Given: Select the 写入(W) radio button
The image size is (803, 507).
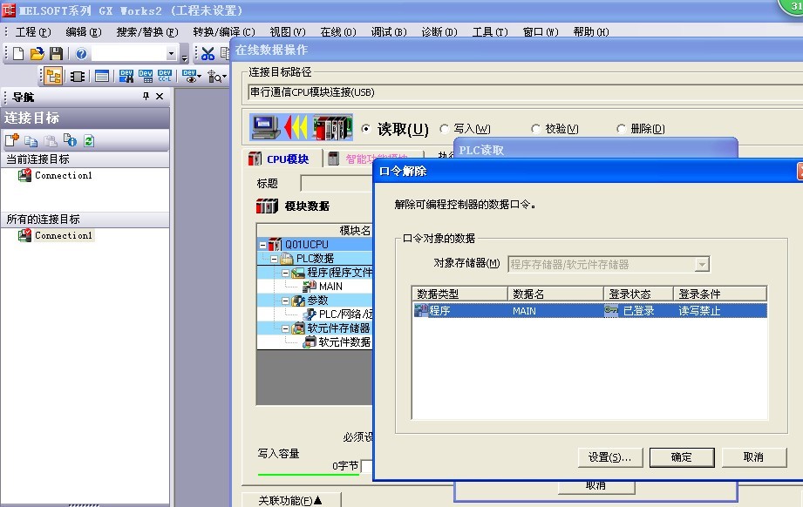Looking at the screenshot, I should coord(444,129).
